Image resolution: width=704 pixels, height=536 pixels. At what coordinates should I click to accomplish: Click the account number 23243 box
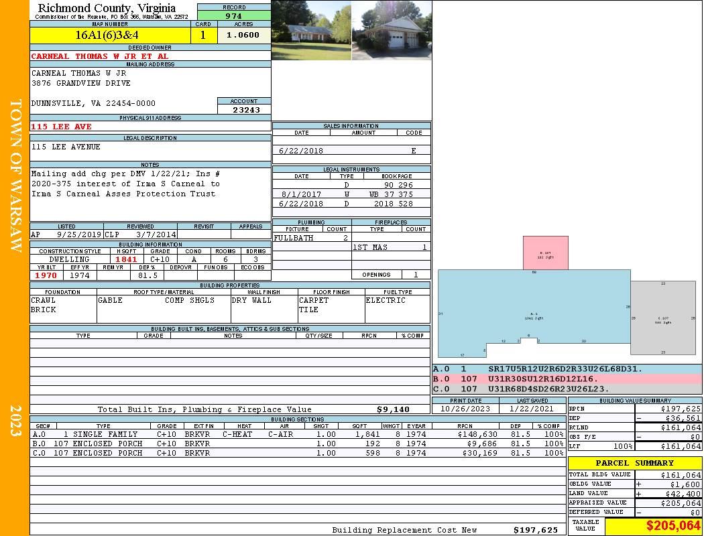[x=244, y=110]
